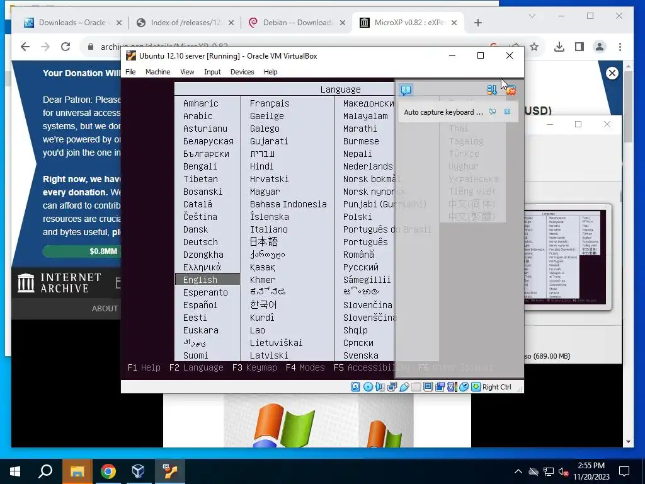Open the Help menu in VirtualBox
The height and width of the screenshot is (484, 645).
point(270,72)
